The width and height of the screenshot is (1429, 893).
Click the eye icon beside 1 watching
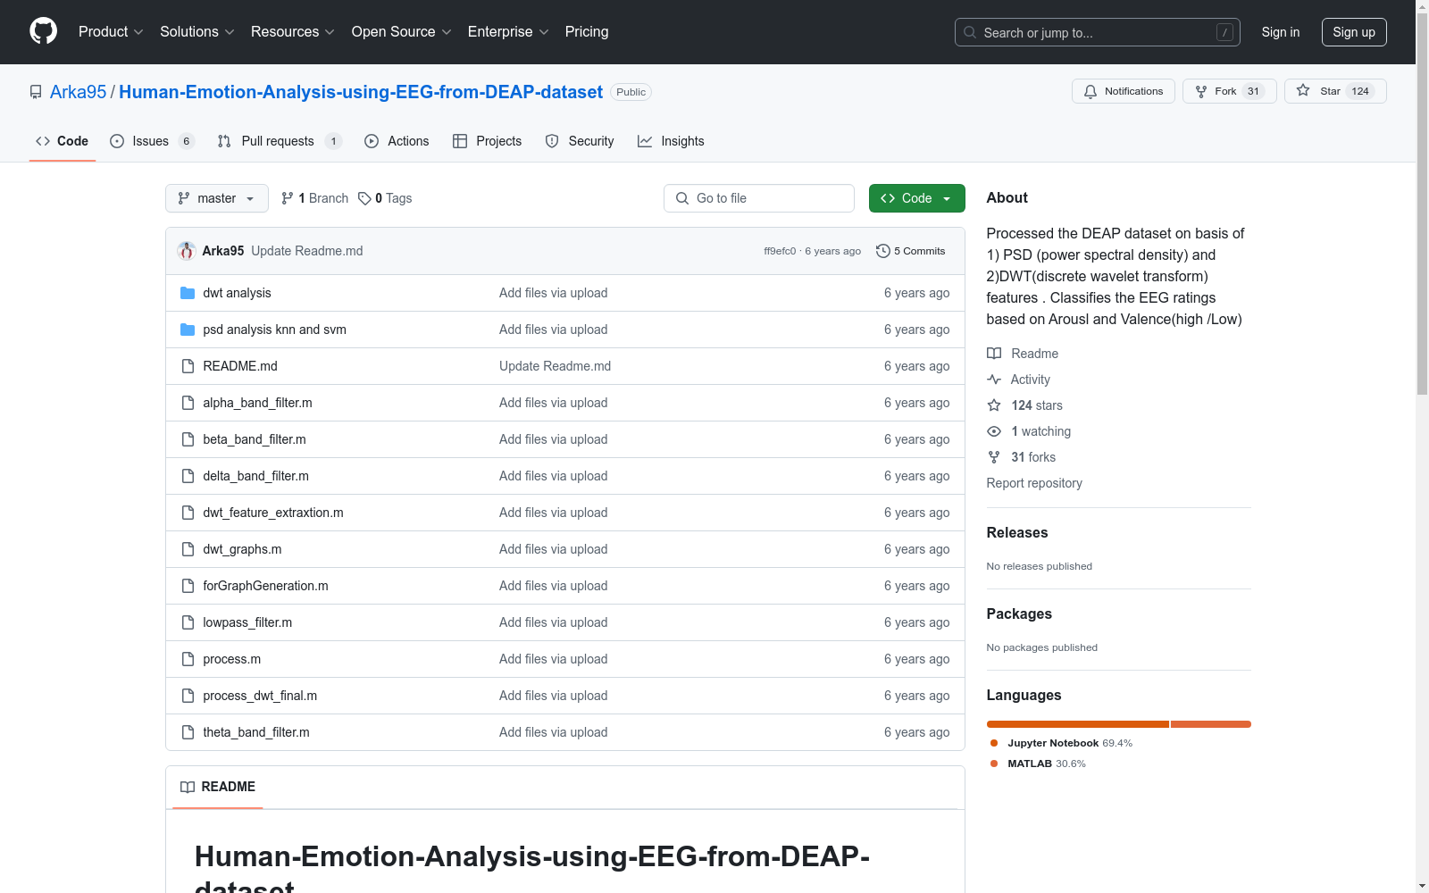994,431
